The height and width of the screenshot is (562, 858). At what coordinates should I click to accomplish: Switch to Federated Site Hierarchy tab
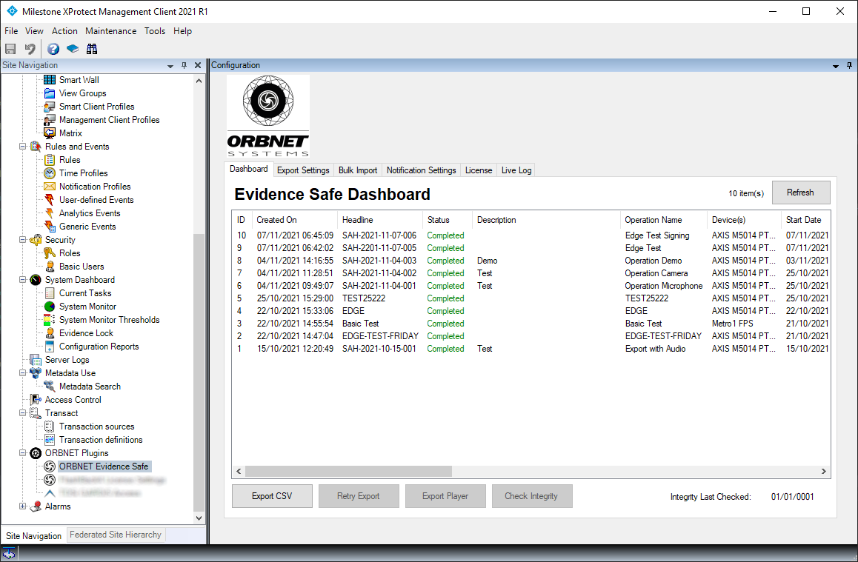tap(116, 535)
